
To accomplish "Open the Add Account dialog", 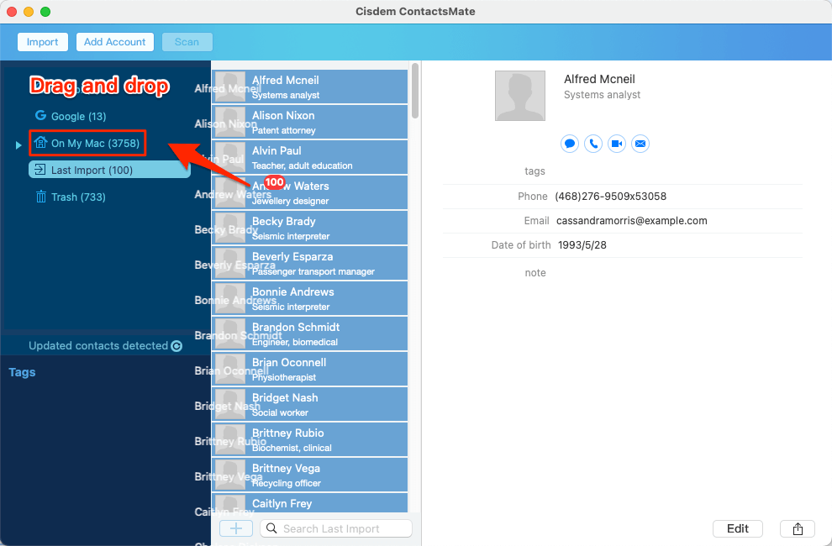I will point(114,42).
